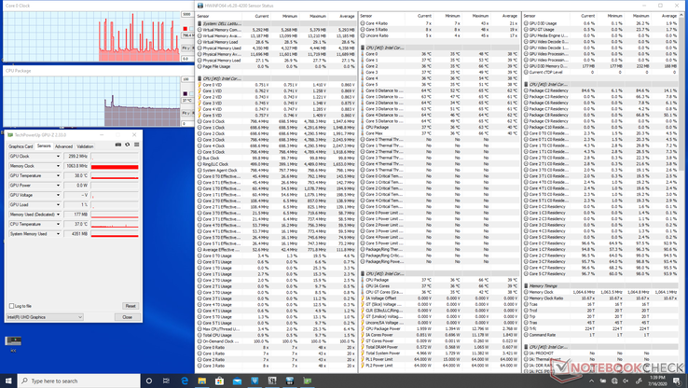Open Action Center notifications icon

pos(677,381)
